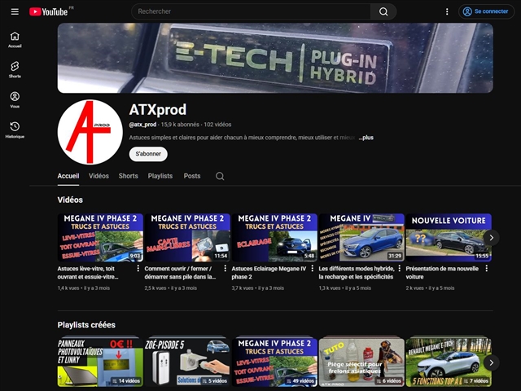The width and height of the screenshot is (521, 391).
Task: Switch to the Playlists tab
Action: coord(160,176)
